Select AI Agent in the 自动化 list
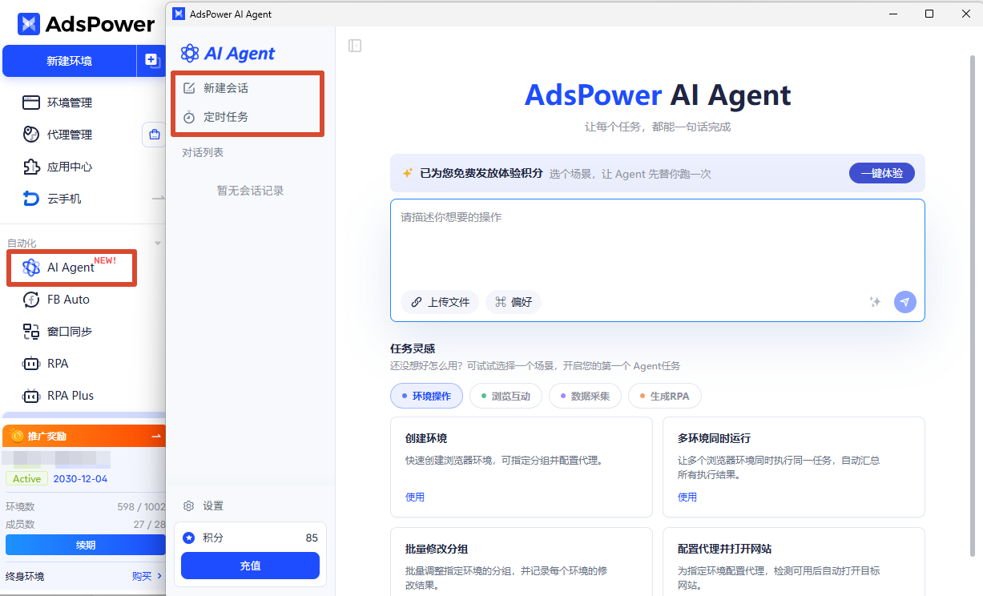 coord(71,268)
